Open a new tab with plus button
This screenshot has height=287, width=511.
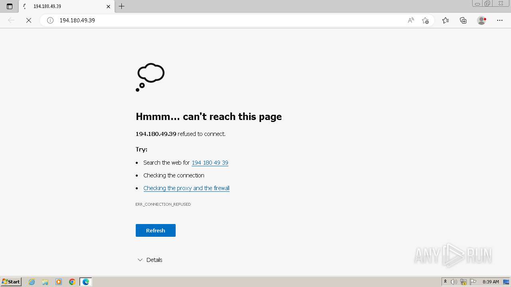click(122, 6)
